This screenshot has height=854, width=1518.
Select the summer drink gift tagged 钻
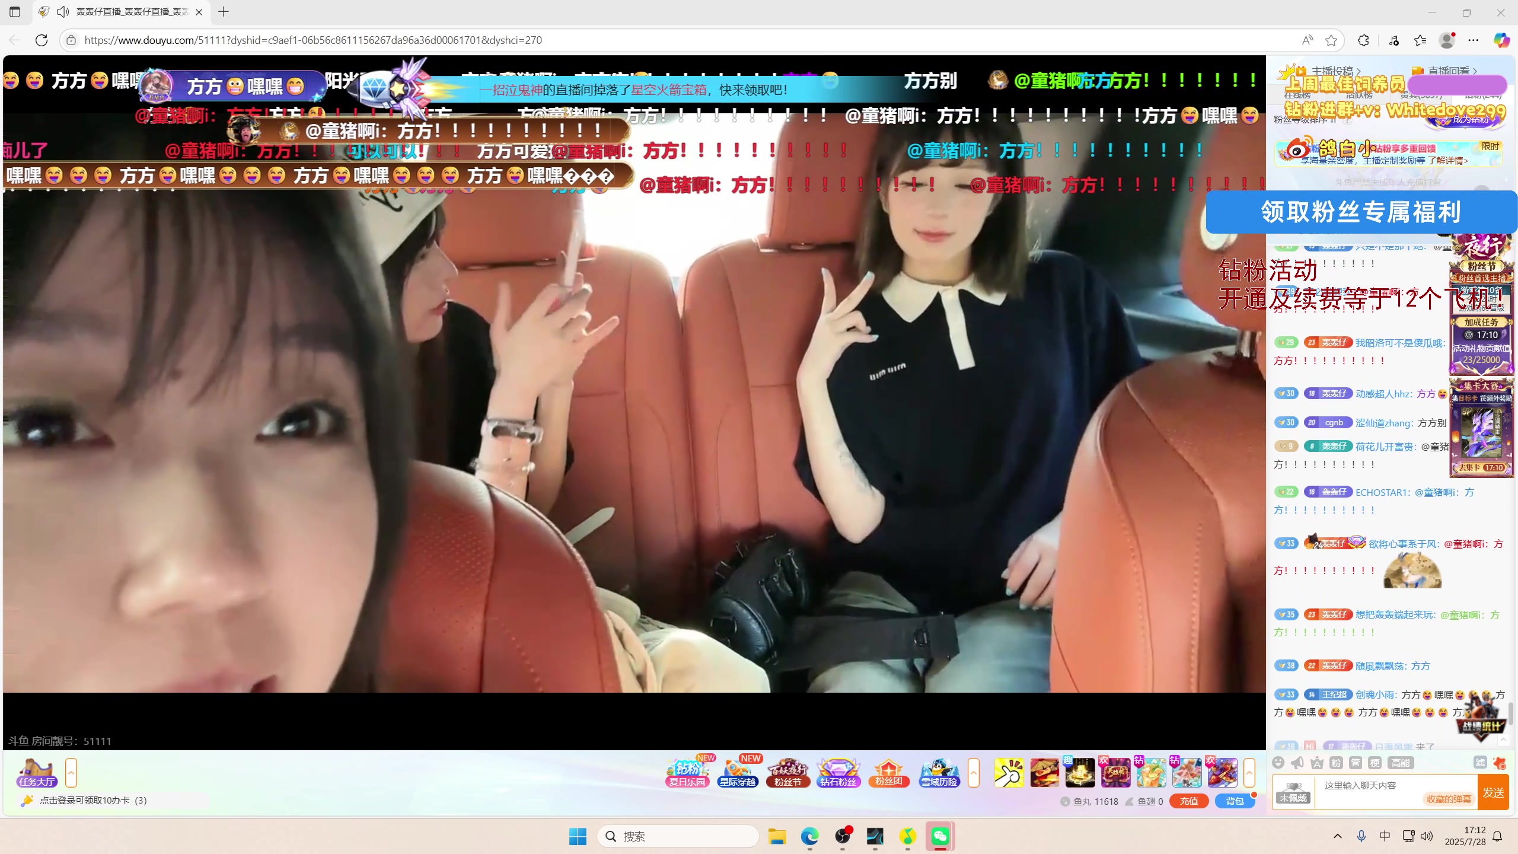pos(1151,773)
